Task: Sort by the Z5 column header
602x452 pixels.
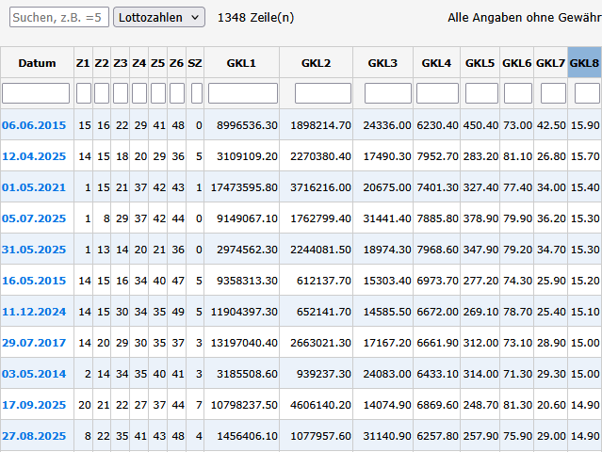Action: click(x=157, y=62)
